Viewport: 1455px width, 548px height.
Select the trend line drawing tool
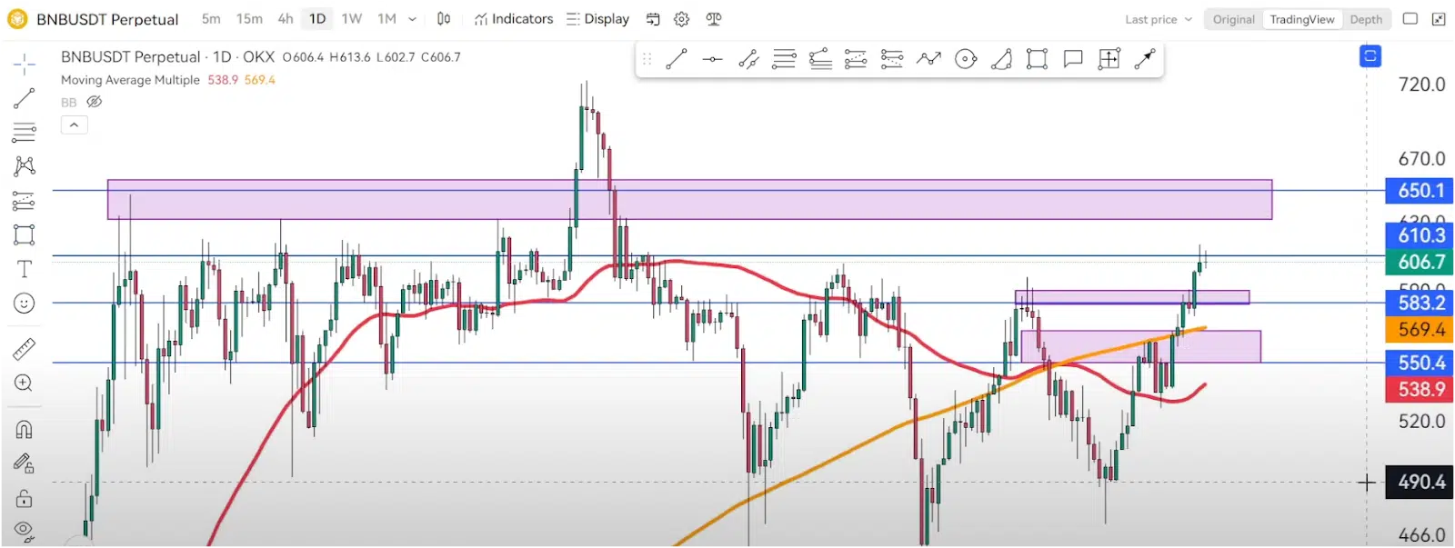point(25,98)
